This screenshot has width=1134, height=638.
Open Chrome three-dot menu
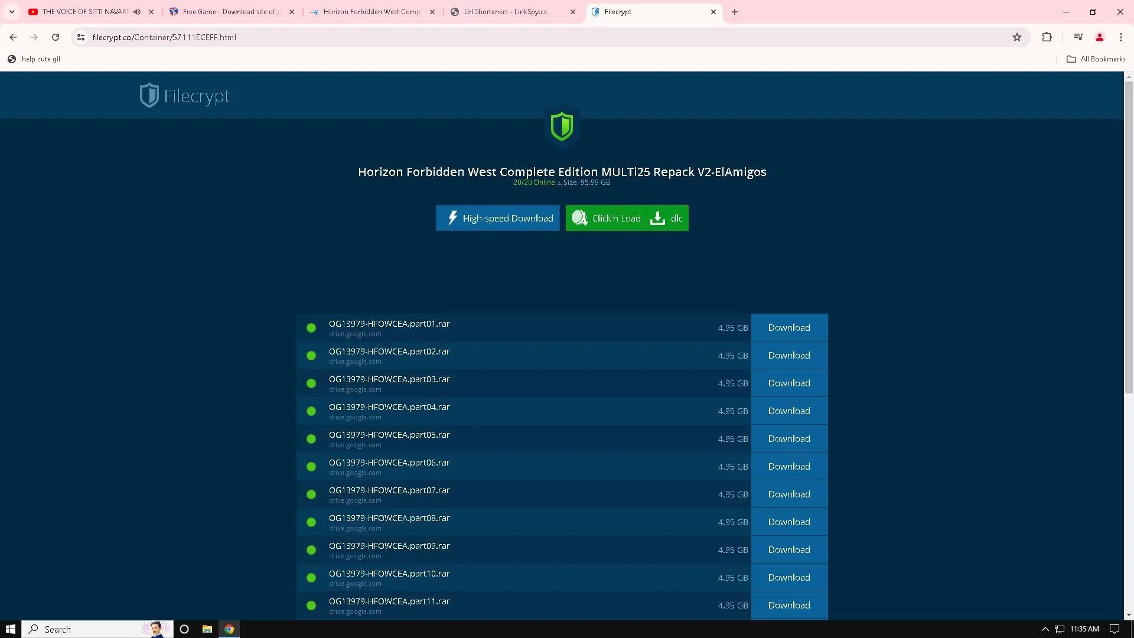tap(1121, 37)
